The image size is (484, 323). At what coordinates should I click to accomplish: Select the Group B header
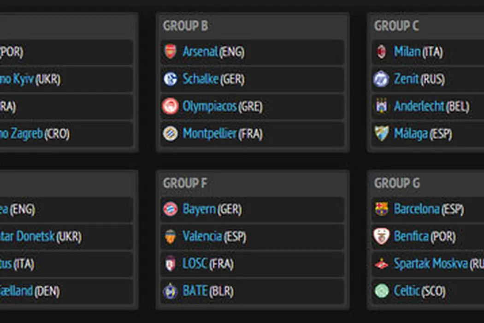(185, 26)
